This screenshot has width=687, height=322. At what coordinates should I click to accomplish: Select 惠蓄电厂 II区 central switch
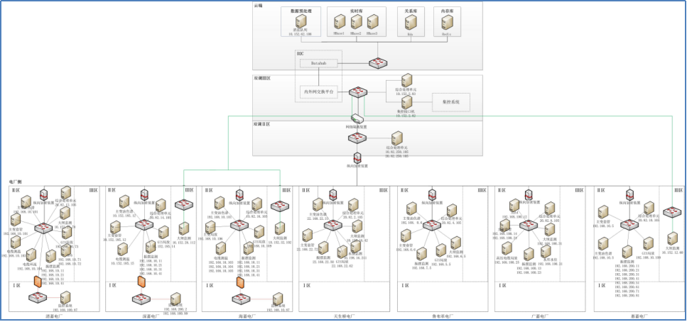coord(629,224)
